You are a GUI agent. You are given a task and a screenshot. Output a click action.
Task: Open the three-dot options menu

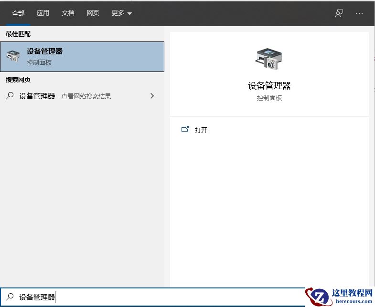coord(359,13)
